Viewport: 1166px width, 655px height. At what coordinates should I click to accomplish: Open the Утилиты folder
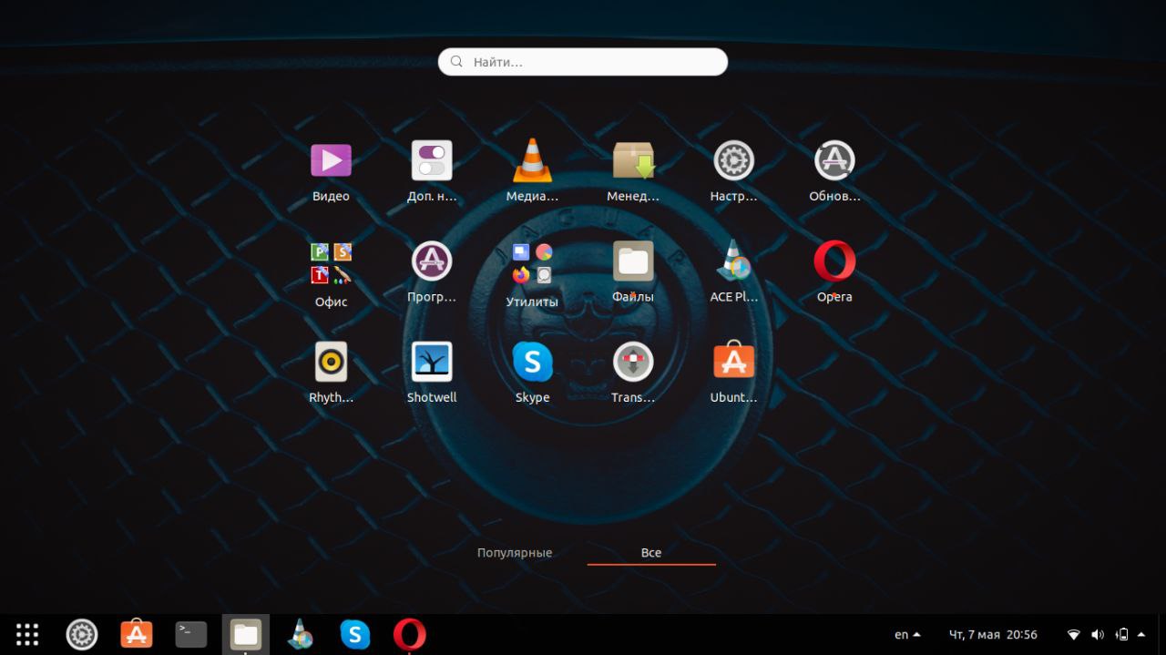pos(532,263)
